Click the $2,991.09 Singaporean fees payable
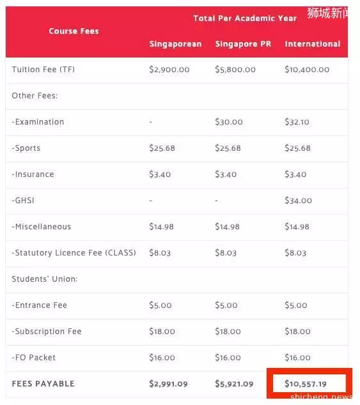The height and width of the screenshot is (405, 360). (168, 384)
